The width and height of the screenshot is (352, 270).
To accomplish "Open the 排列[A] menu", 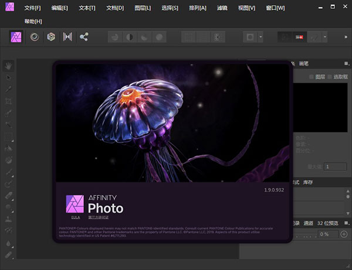I will [198, 8].
